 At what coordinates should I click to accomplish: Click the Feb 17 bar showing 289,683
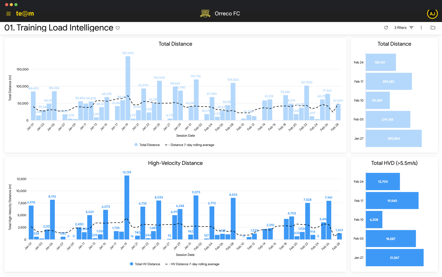coord(389,81)
